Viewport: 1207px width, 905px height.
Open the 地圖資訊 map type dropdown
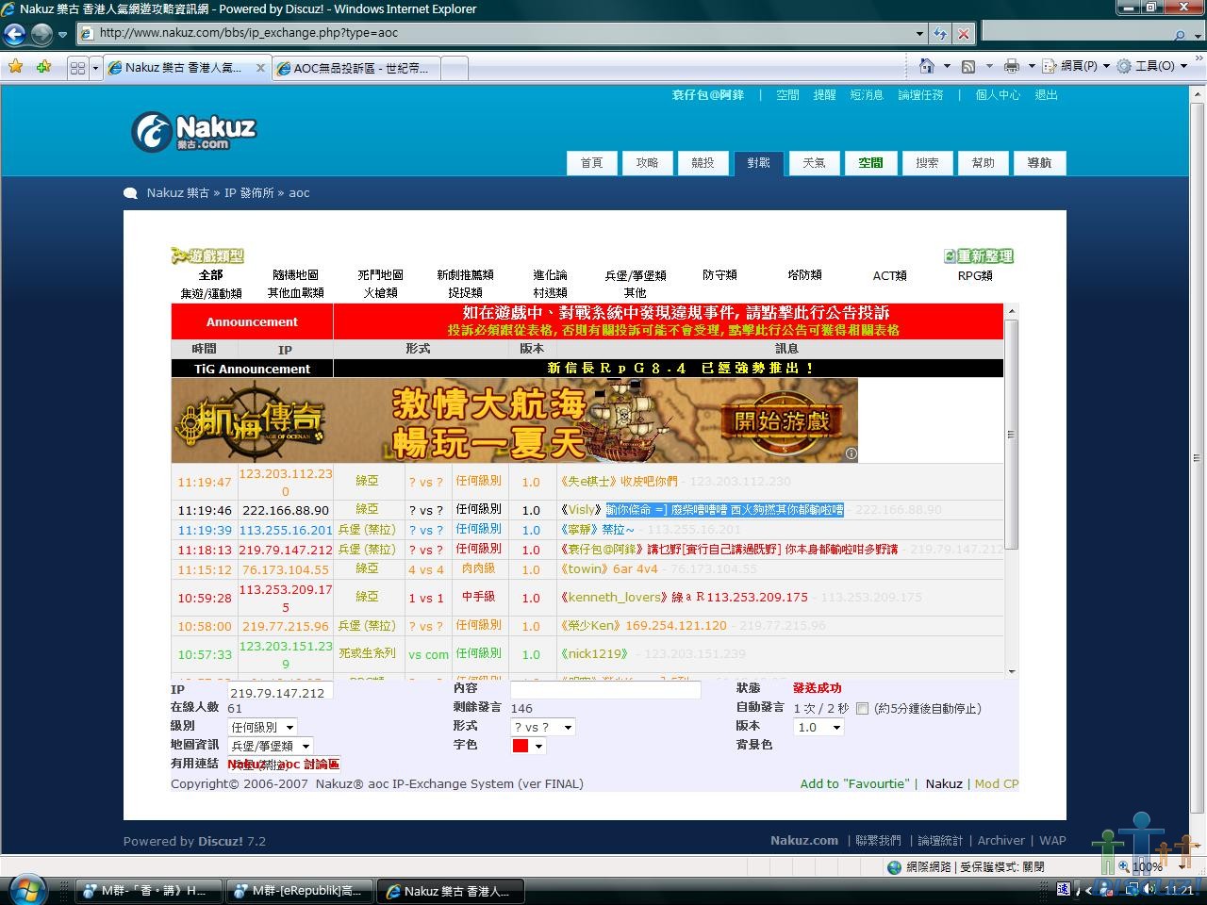(271, 746)
